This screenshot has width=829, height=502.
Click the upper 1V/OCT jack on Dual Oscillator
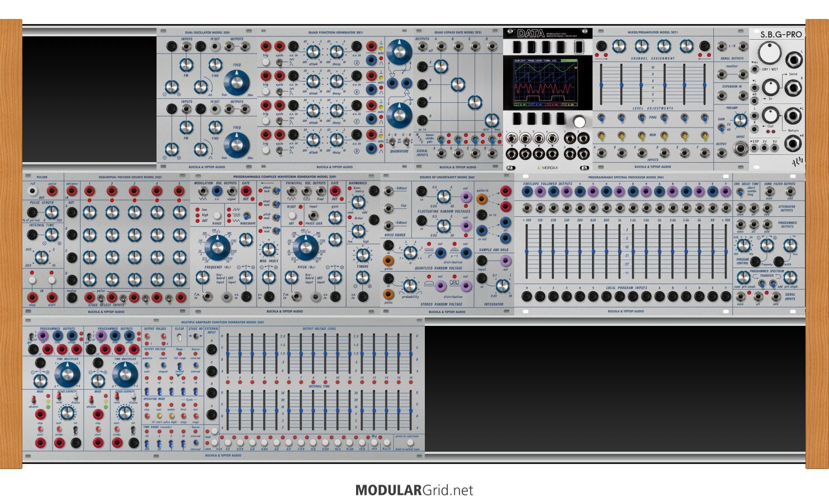(215, 48)
